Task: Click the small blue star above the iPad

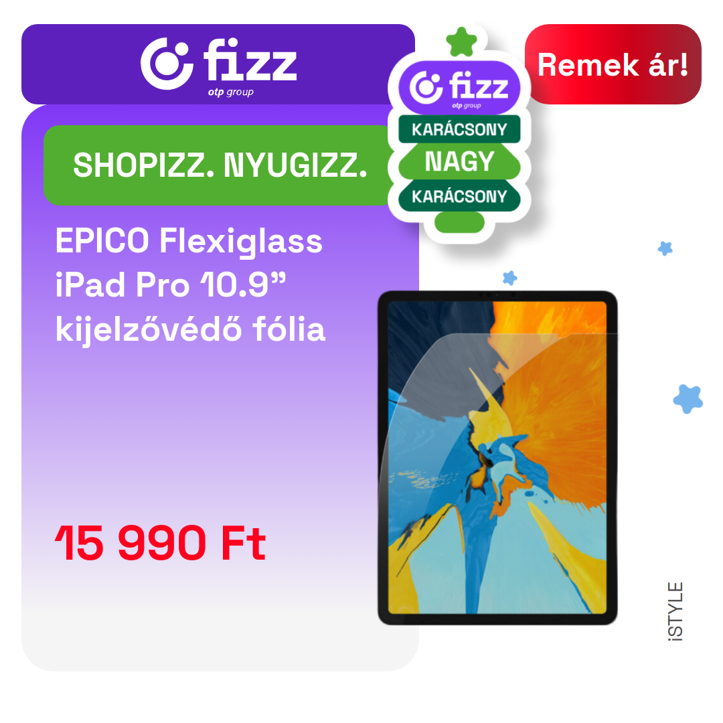Action: [x=509, y=278]
